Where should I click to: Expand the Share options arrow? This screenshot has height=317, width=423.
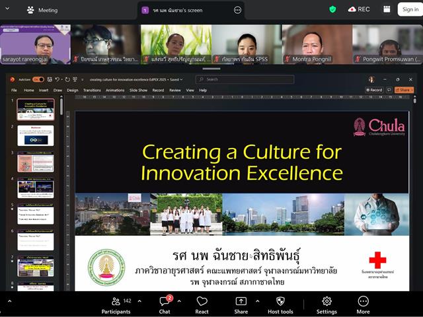pyautogui.click(x=257, y=301)
